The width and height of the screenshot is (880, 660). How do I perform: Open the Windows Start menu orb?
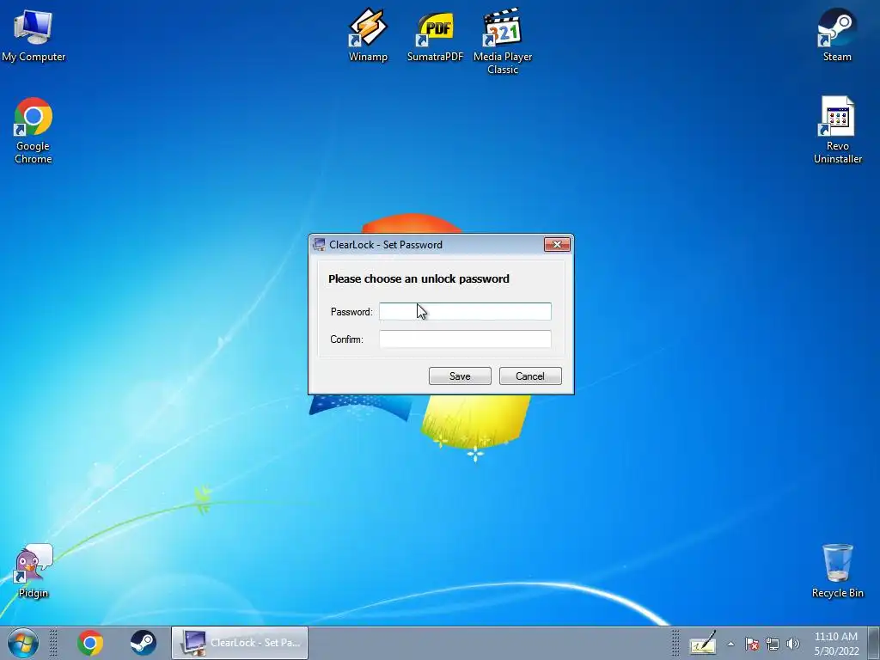point(23,643)
